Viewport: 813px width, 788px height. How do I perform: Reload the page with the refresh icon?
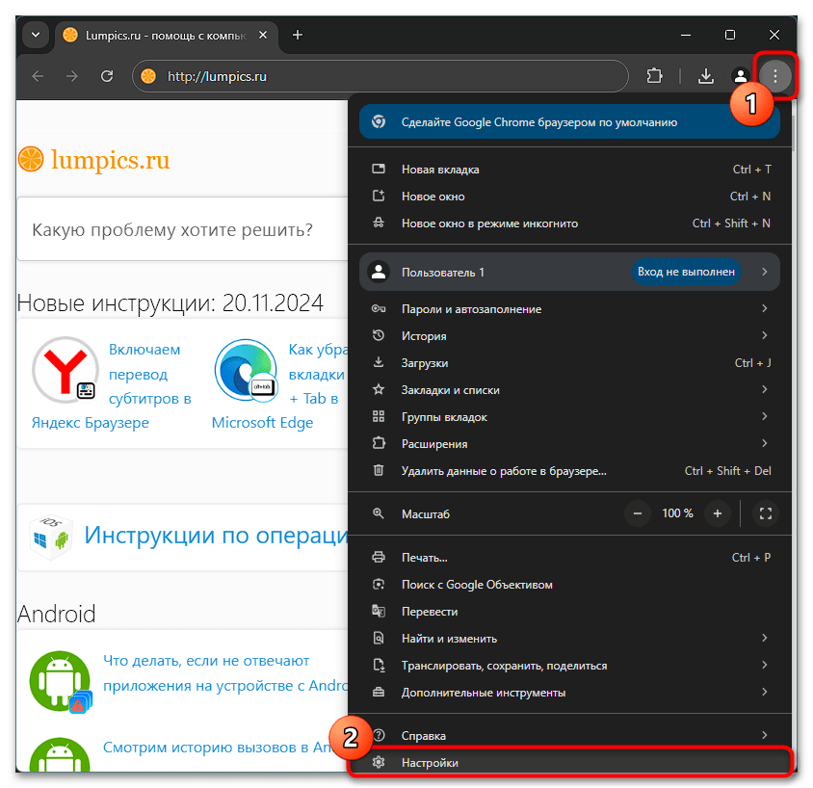[x=107, y=76]
